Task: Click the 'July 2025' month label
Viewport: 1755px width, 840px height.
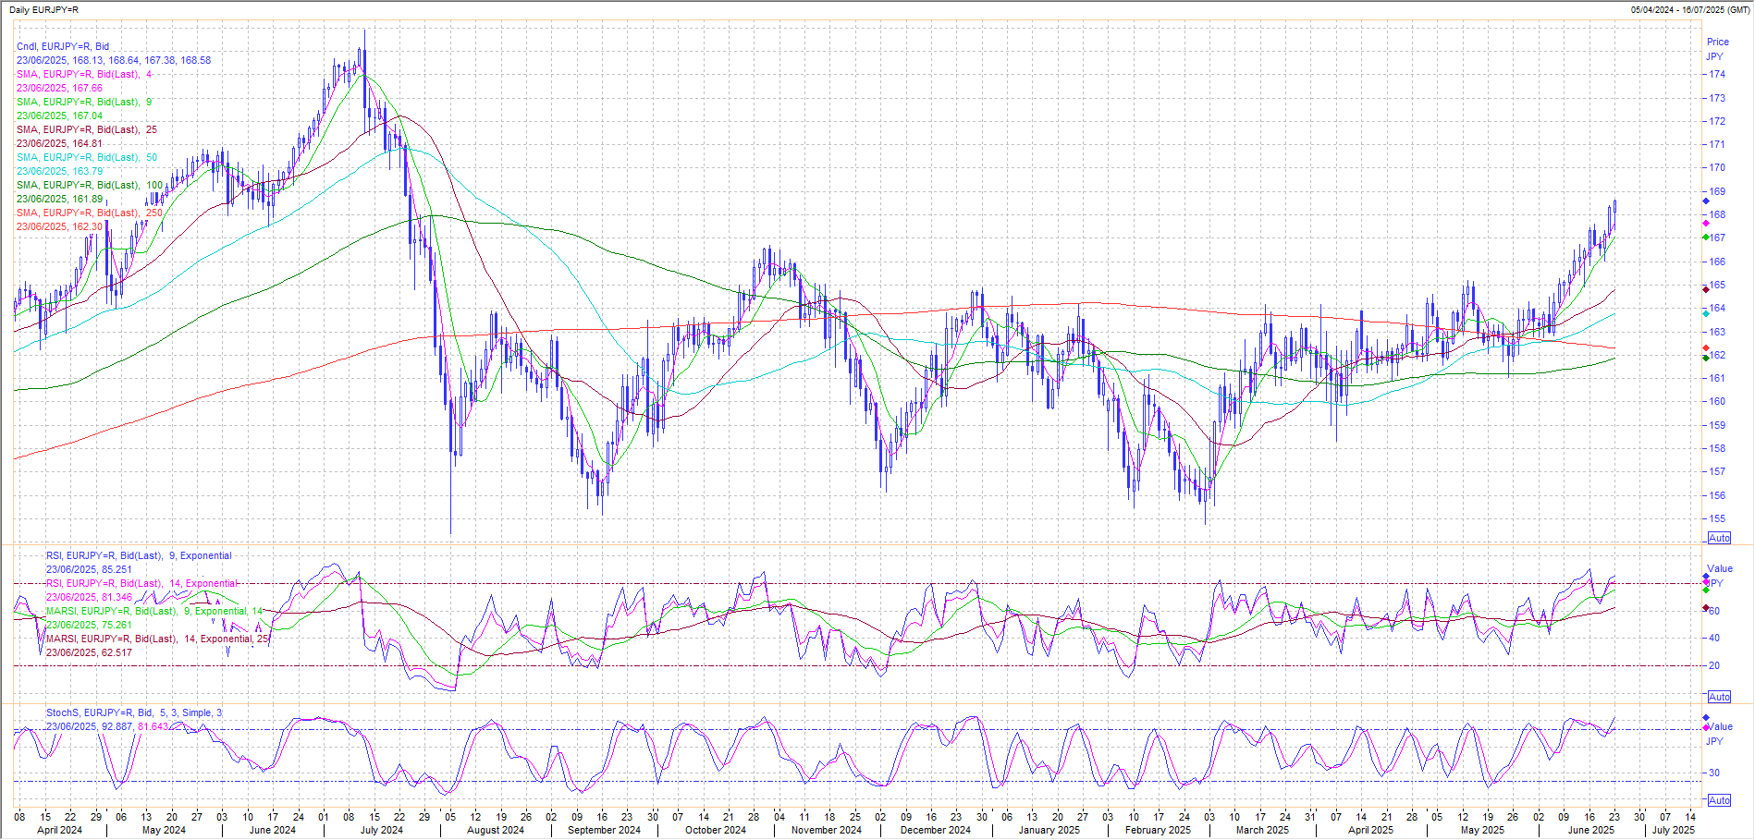Action: (x=1674, y=830)
